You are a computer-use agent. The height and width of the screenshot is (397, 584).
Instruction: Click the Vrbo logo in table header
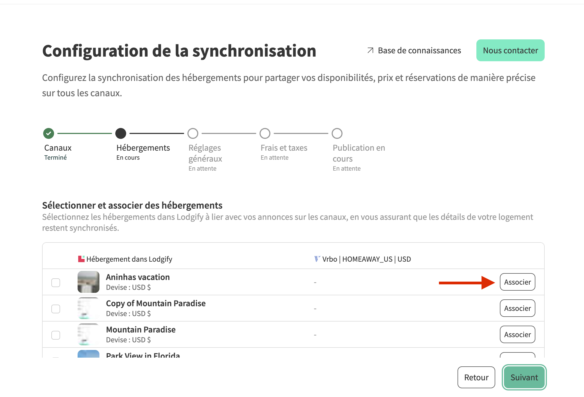click(317, 259)
